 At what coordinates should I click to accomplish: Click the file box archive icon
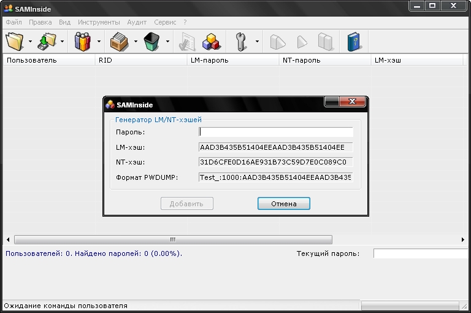(119, 42)
